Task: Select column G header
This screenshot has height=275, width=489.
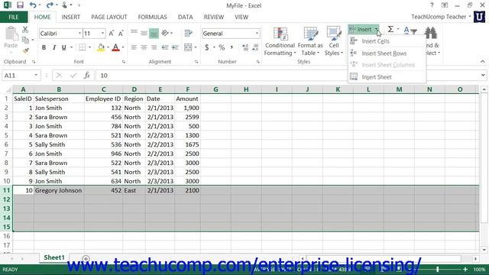Action: tap(215, 89)
